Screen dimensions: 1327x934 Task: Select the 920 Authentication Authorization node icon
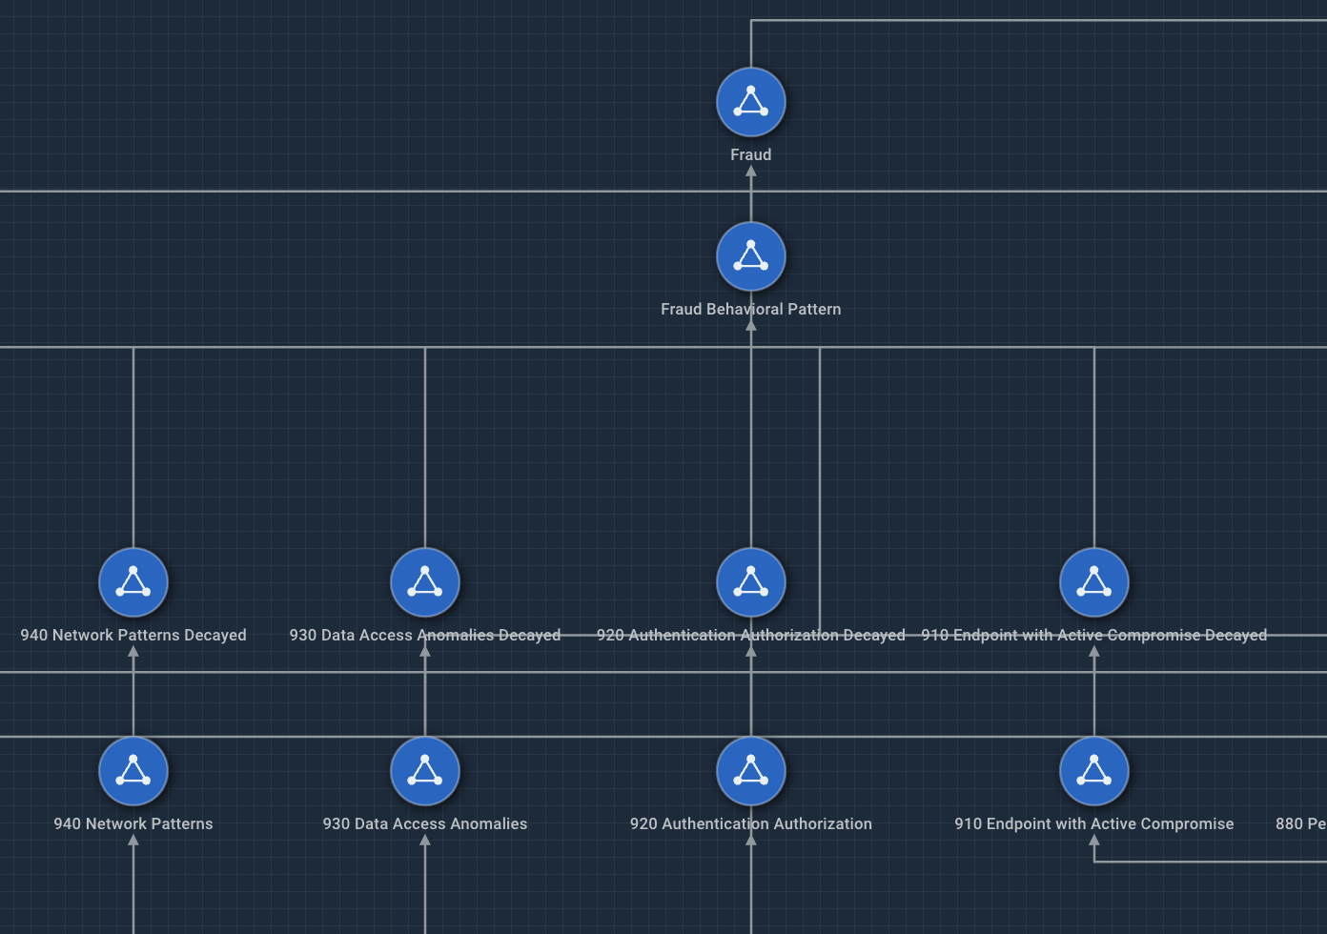pos(751,771)
